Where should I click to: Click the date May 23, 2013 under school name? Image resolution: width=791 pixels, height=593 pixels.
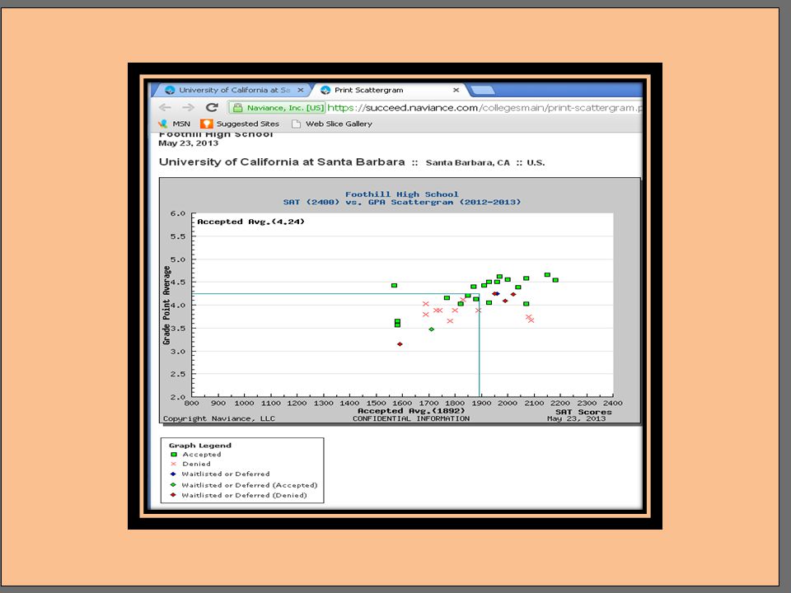188,143
